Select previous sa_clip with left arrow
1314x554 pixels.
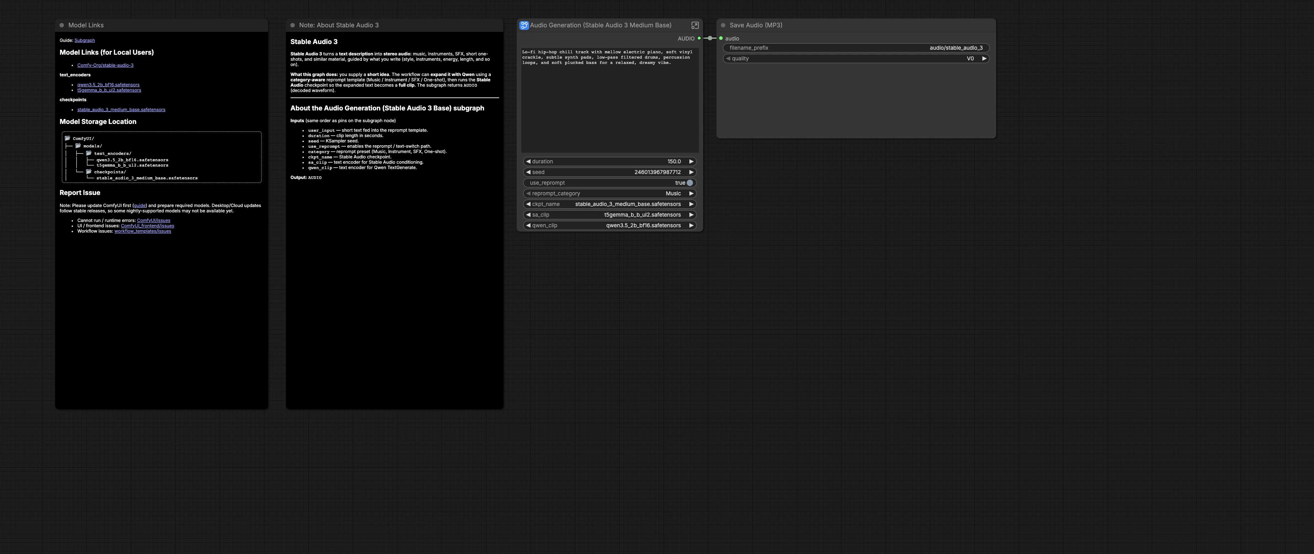tap(528, 215)
